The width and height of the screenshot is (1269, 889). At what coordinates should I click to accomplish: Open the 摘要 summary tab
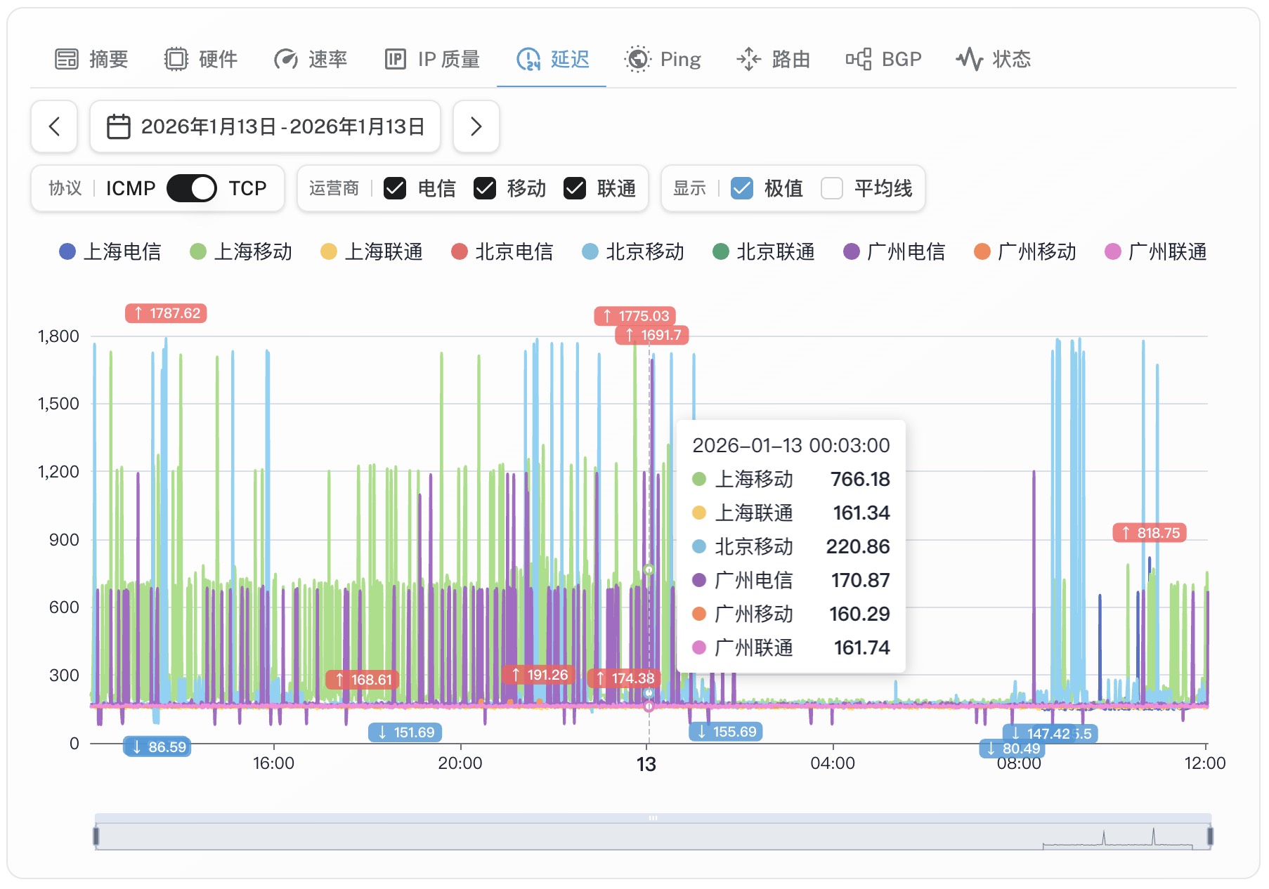coord(91,59)
